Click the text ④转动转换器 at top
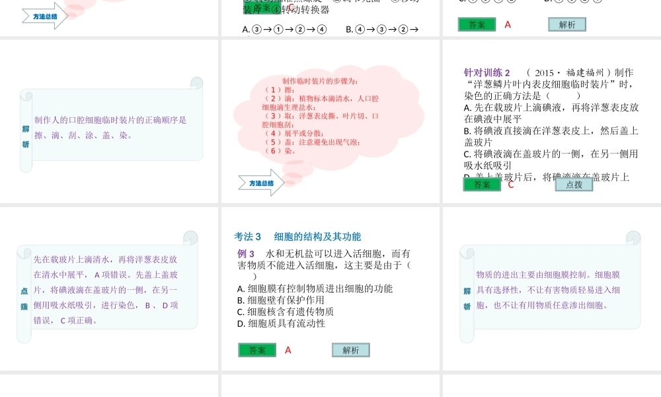The image size is (661, 397). [x=301, y=10]
